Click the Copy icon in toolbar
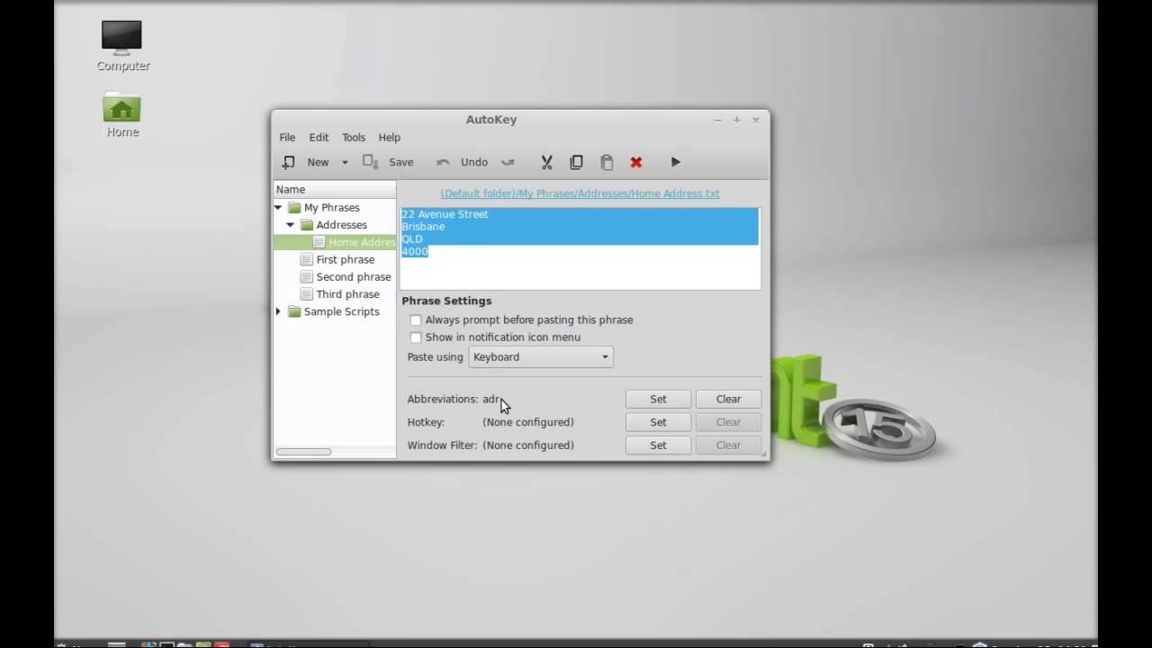This screenshot has height=648, width=1152. (x=577, y=162)
